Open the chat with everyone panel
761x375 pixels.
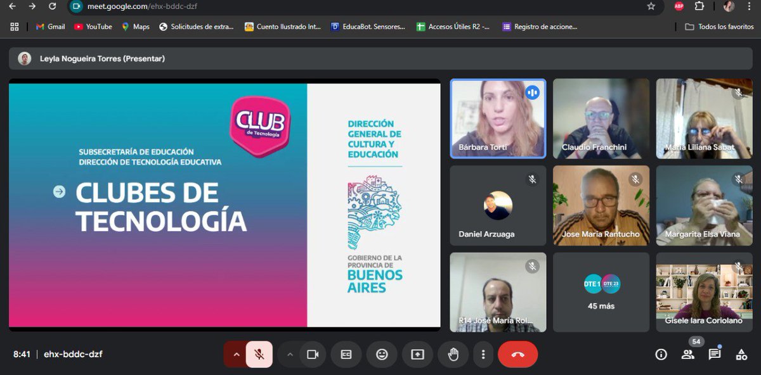(715, 354)
